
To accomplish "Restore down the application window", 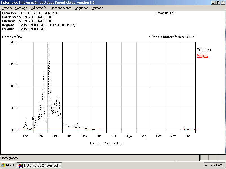I will coord(218,2).
